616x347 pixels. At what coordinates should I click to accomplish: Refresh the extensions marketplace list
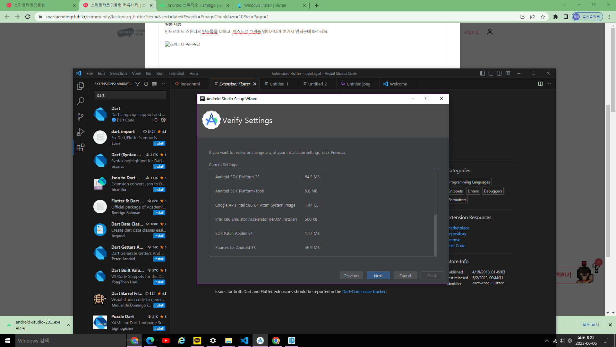[x=146, y=84]
